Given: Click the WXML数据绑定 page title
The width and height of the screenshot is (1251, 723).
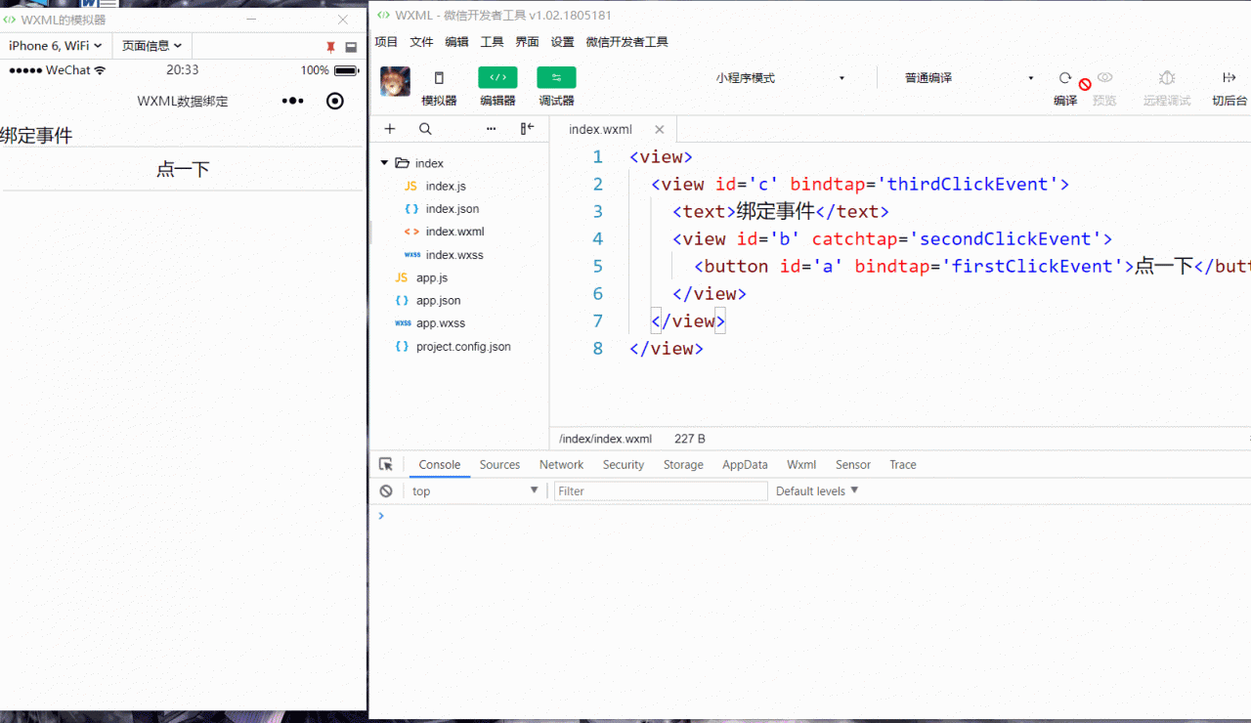Looking at the screenshot, I should pos(183,101).
